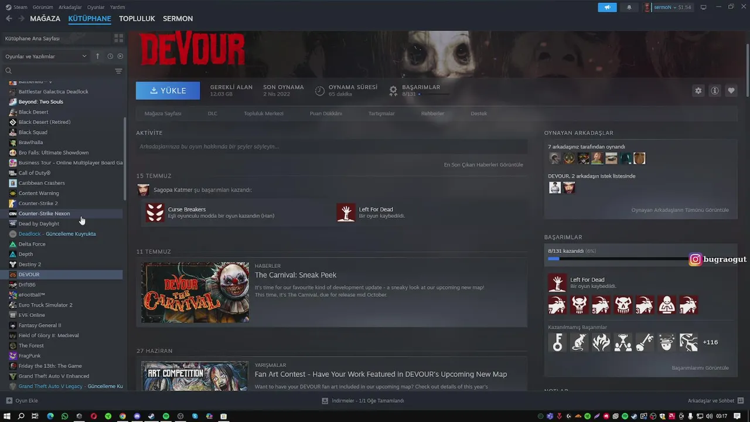Click the YÜKLE install button

168,90
